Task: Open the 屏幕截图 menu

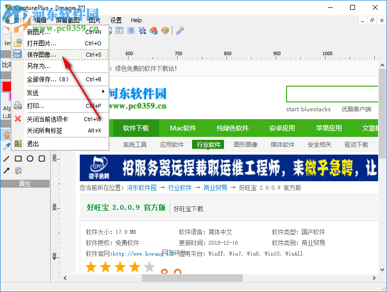Action: 67,20
